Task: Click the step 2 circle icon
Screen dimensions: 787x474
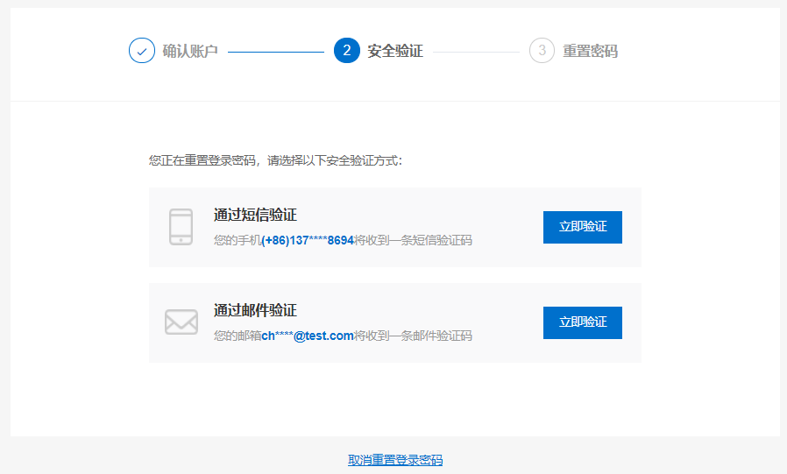Action: (347, 51)
